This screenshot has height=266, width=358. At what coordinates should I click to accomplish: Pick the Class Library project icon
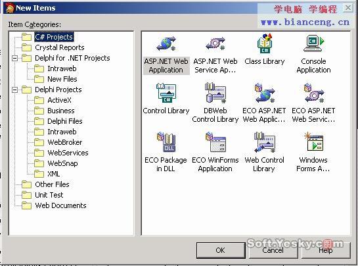(265, 43)
